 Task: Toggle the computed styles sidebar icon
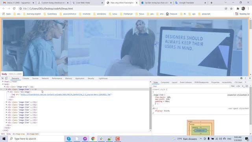point(247,86)
